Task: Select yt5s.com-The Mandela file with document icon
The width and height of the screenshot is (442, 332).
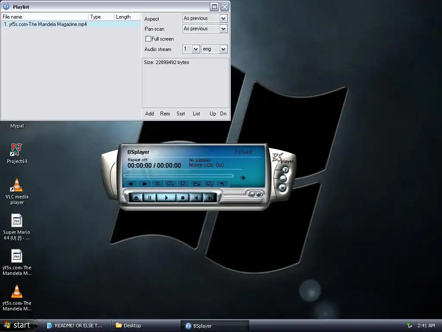Action: tap(17, 262)
